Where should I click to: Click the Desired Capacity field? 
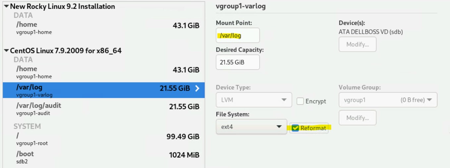(238, 62)
